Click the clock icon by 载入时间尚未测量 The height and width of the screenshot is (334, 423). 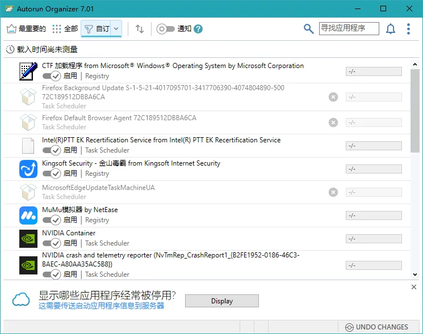(x=10, y=49)
